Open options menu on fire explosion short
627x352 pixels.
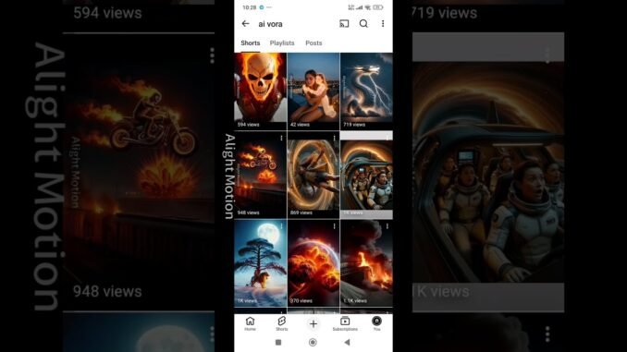pyautogui.click(x=387, y=226)
